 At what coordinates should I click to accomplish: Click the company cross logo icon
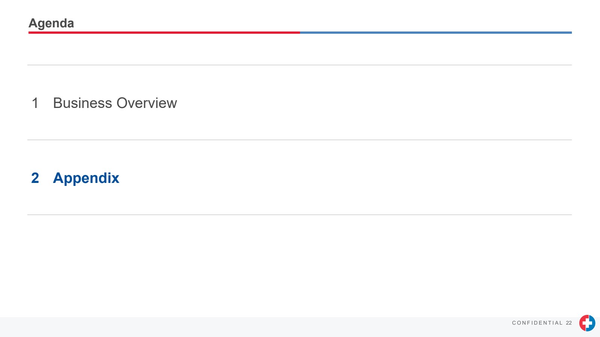click(x=587, y=323)
